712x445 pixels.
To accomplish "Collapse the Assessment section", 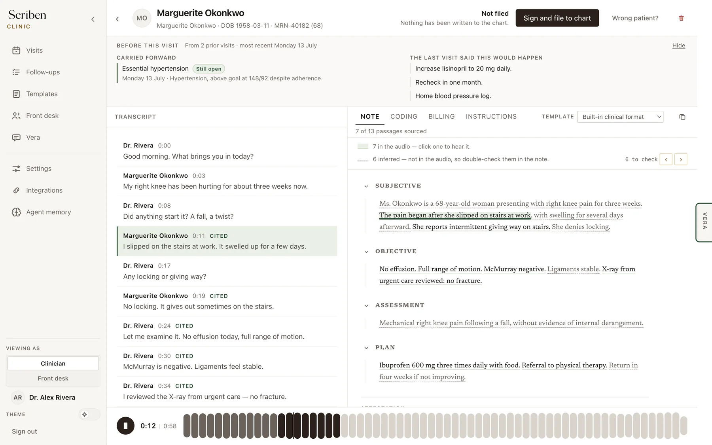I will (x=366, y=306).
